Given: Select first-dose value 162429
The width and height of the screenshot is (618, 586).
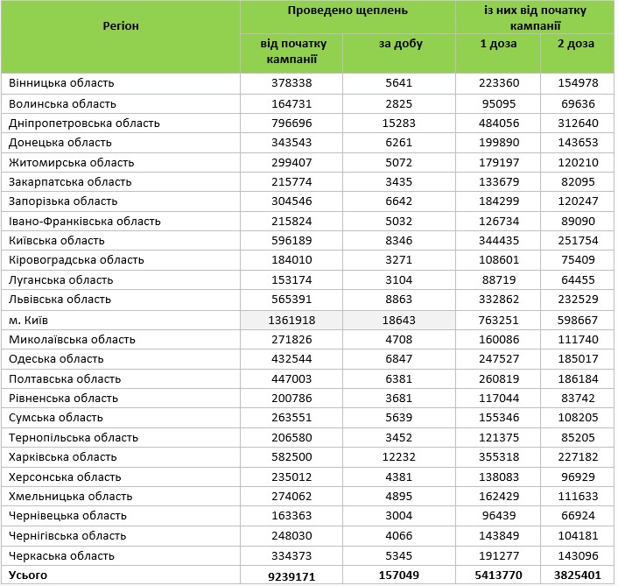Looking at the screenshot, I should [499, 497].
